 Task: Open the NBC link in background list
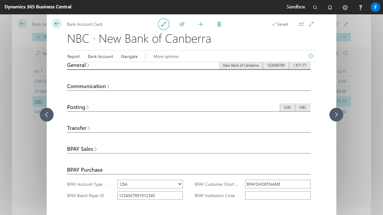[39, 102]
